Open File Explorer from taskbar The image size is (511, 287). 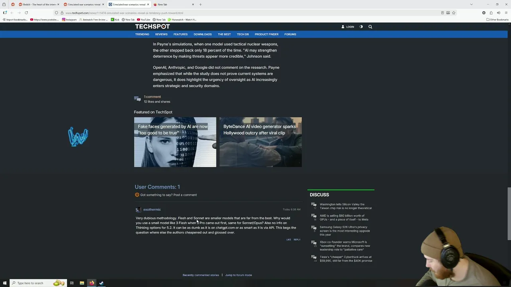pyautogui.click(x=82, y=283)
